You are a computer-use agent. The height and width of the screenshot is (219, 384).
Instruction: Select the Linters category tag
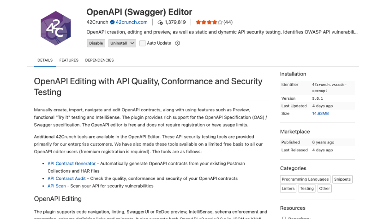tap(288, 189)
